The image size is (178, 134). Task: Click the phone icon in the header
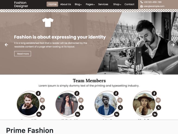click(141, 2)
